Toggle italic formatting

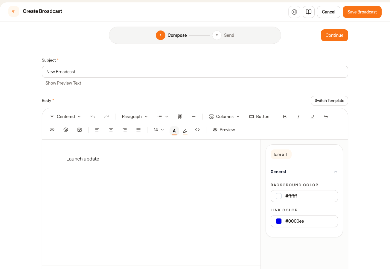click(x=298, y=117)
